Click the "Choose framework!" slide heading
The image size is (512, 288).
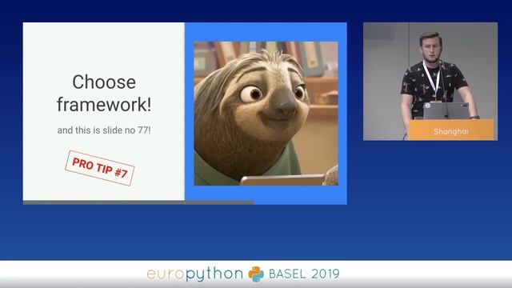tap(104, 93)
